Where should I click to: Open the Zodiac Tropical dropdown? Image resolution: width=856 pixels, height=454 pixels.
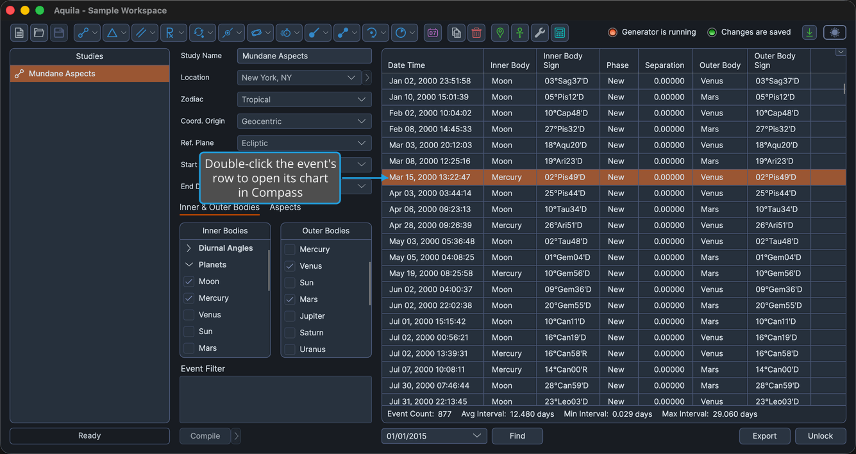[x=305, y=99]
